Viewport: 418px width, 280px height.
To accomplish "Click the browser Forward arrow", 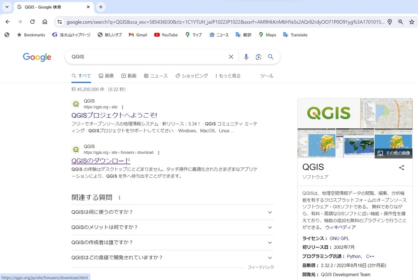I will [20, 22].
